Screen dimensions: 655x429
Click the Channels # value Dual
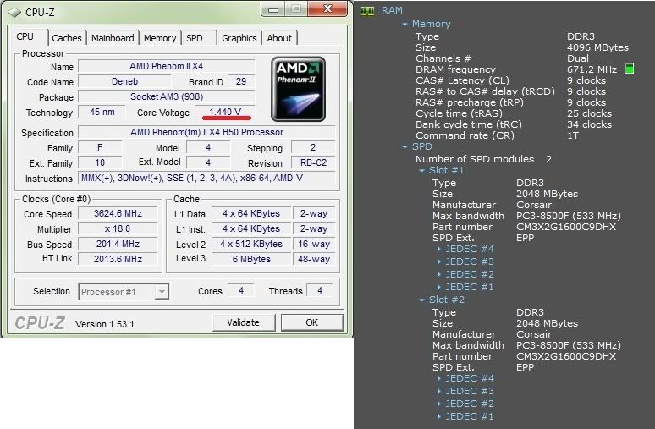578,58
